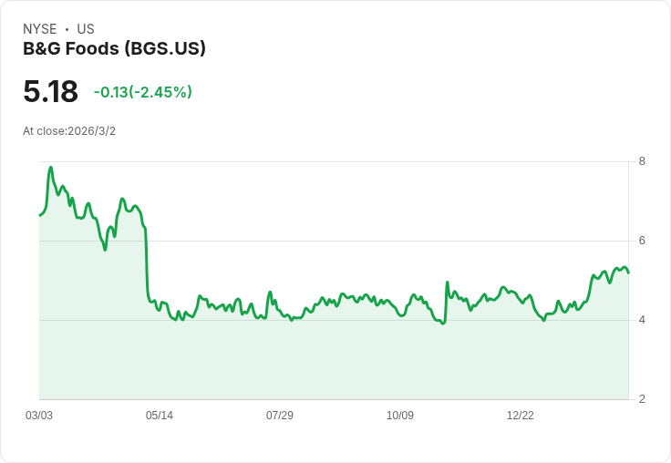The width and height of the screenshot is (671, 463).
Task: Select the 05/14 x-axis date label
Action: (x=160, y=416)
